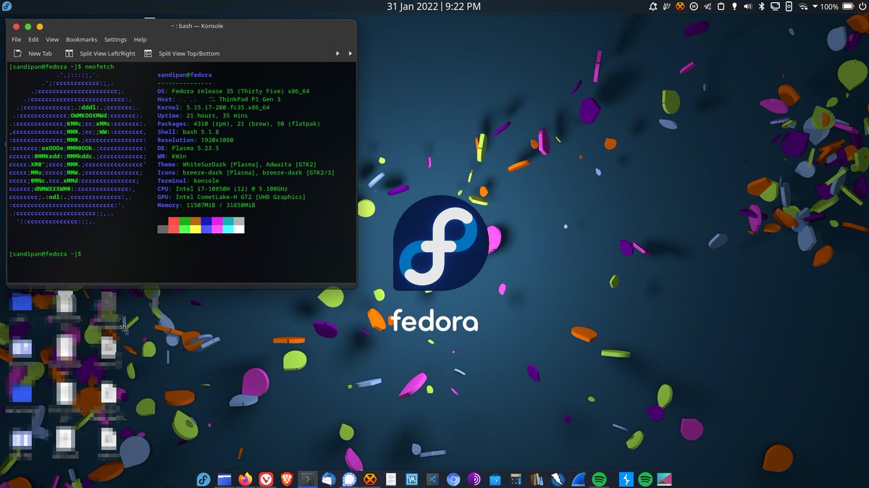Click the 'Kernel: 5.15.17-200.fc35.x86_64' line
The width and height of the screenshot is (869, 488).
click(x=213, y=107)
